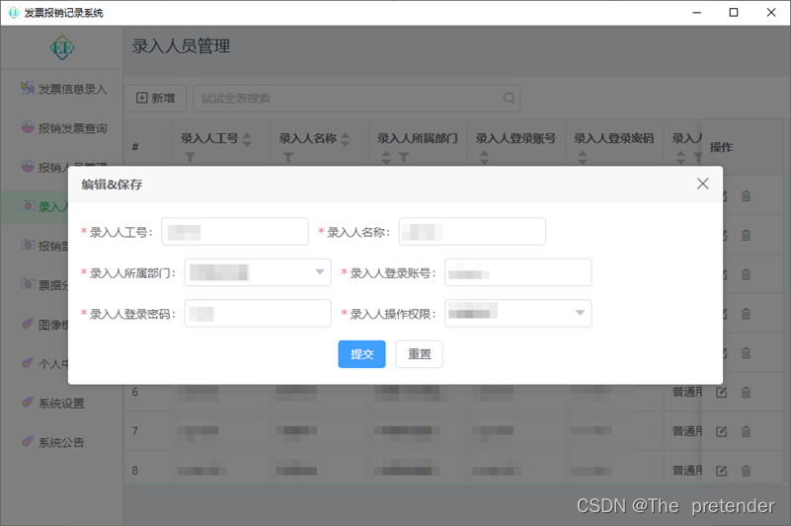Click row number 8 cell

pos(134,471)
